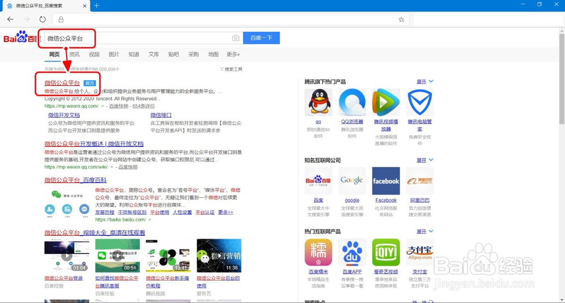The image size is (565, 303).
Task: Switch to the 资讯 tab
Action: click(74, 54)
